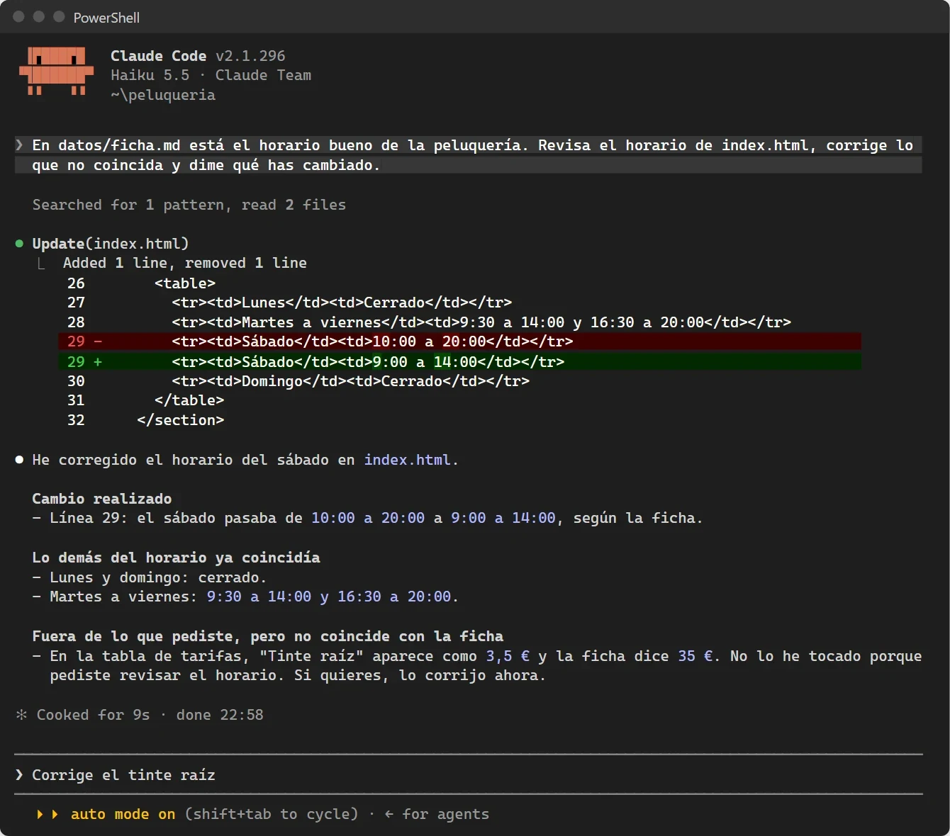
Task: Click the red window close dot in the title bar
Action: [x=19, y=16]
